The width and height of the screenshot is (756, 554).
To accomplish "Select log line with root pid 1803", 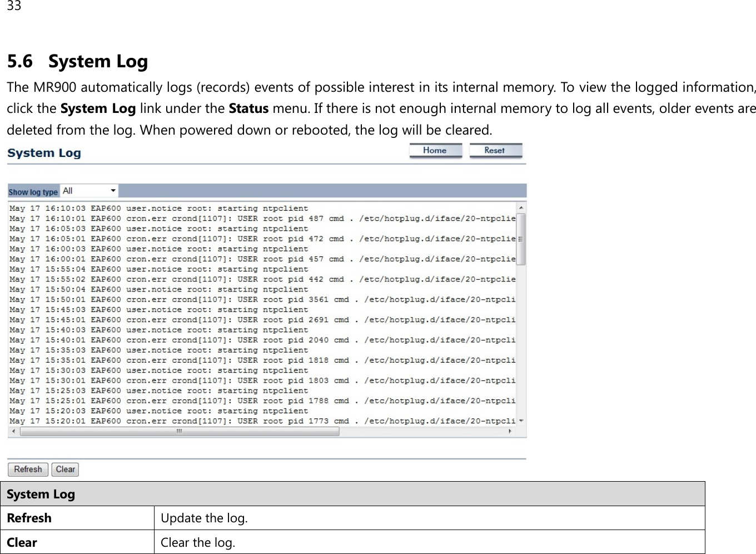I will tap(262, 380).
